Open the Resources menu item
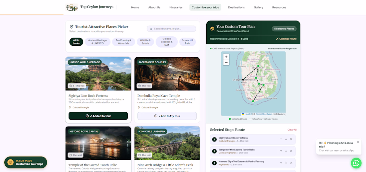The height and width of the screenshot is (172, 366). (279, 7)
